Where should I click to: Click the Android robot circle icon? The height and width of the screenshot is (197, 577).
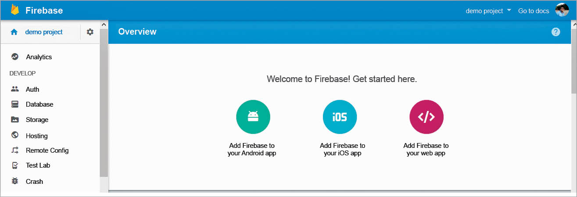253,117
